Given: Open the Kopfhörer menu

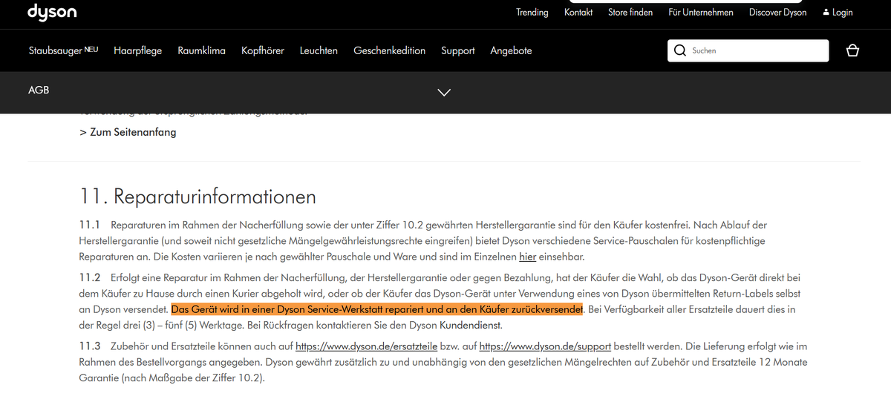Looking at the screenshot, I should tap(263, 50).
